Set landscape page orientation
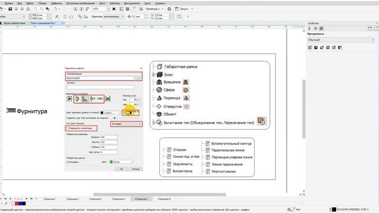379x213 pixels. tap(71, 17)
